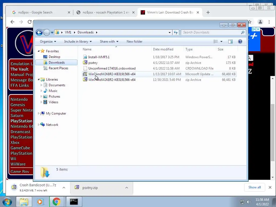276x207 pixels.
Task: Sort by Date modified column
Action: 167,49
